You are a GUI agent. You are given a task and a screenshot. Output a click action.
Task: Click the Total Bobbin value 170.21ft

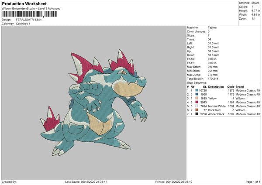213,79
